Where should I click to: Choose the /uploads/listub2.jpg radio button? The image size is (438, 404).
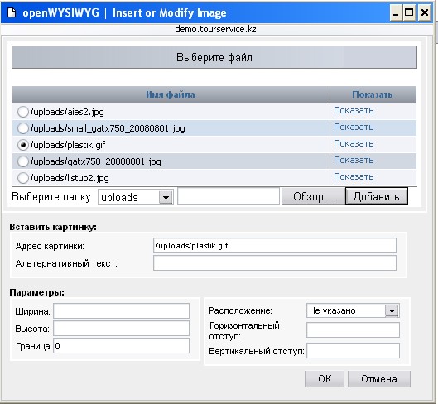click(22, 178)
